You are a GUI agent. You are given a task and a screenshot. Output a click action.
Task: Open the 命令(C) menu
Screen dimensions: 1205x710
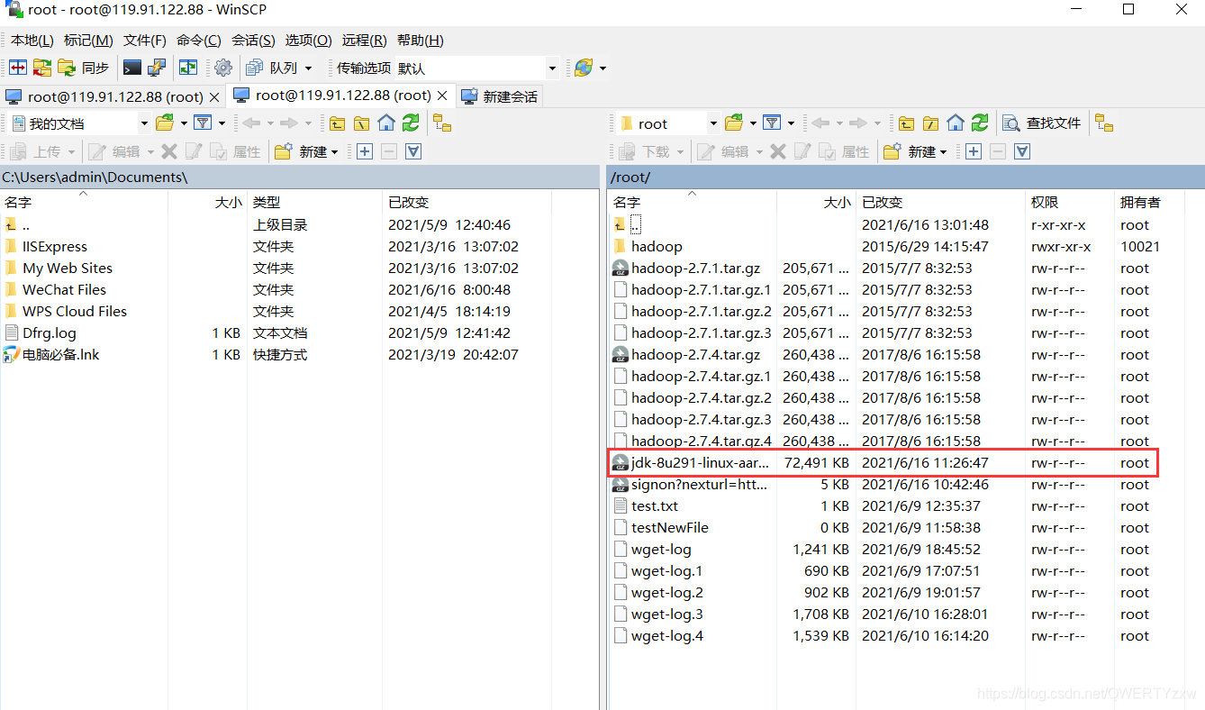click(x=199, y=41)
